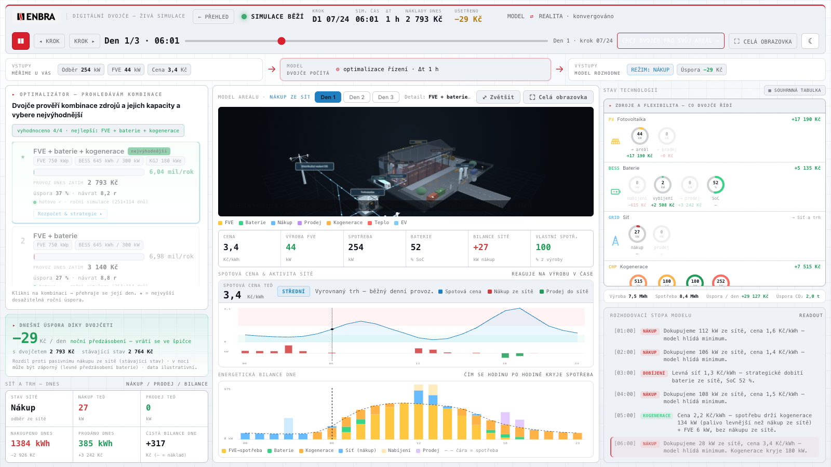Select the 'FVE + baterie + kogenerace' combination card
Image resolution: width=831 pixels, height=467 pixels.
click(106, 182)
